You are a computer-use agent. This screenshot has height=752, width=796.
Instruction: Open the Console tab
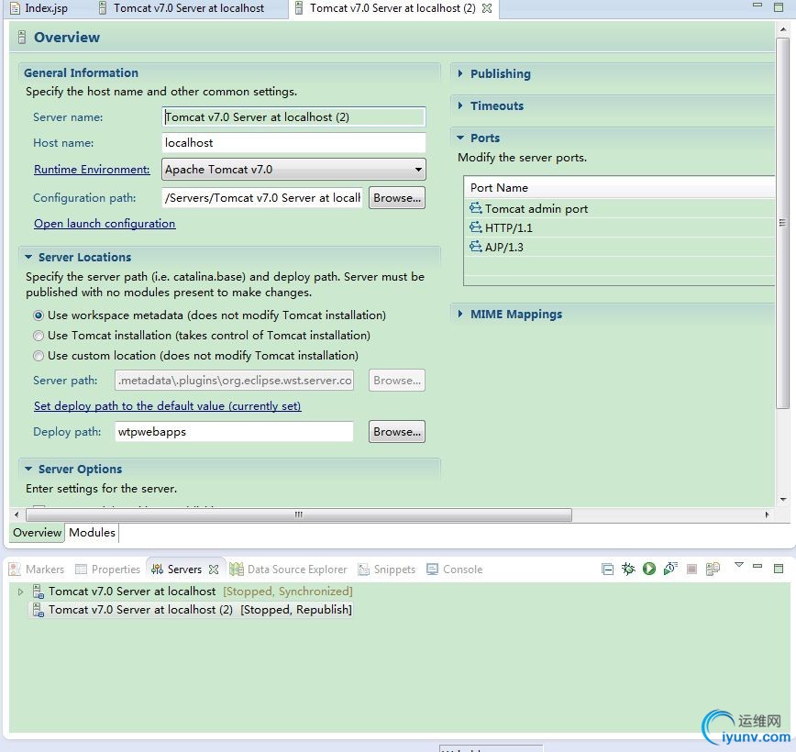coord(454,570)
